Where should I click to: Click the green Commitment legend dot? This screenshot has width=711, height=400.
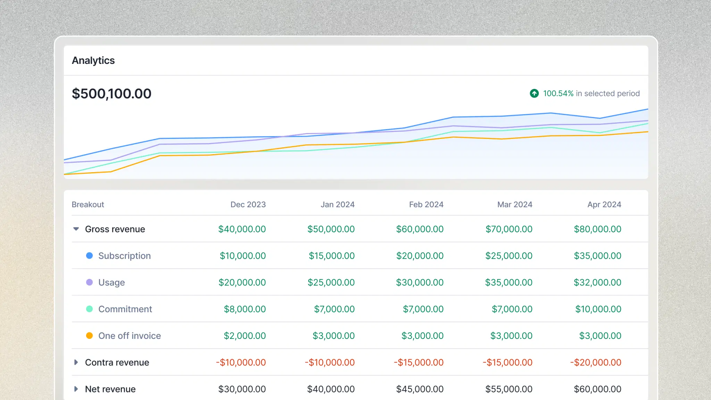90,309
